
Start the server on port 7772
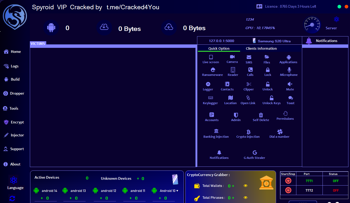(x=288, y=190)
